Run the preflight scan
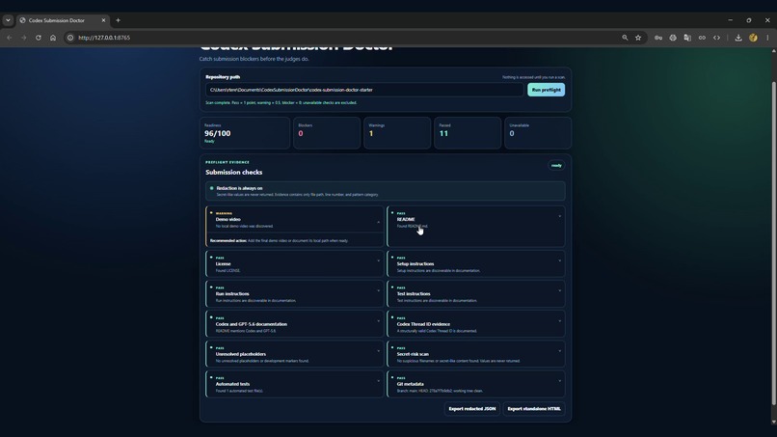Image resolution: width=777 pixels, height=437 pixels. tap(546, 90)
